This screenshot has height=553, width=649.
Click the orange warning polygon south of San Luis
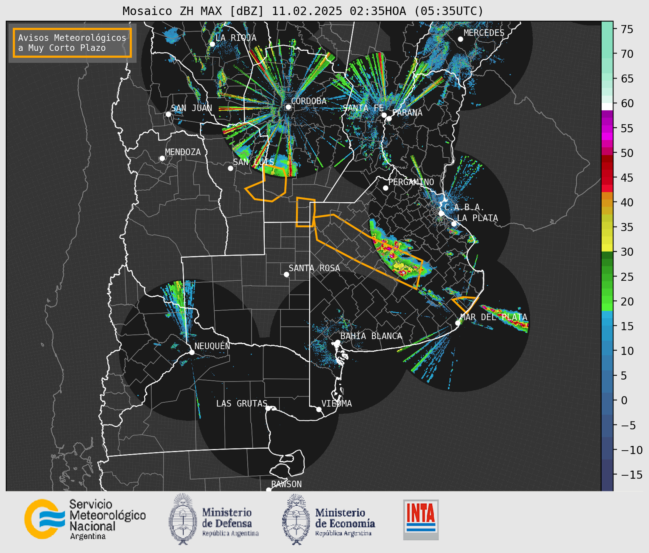click(266, 184)
